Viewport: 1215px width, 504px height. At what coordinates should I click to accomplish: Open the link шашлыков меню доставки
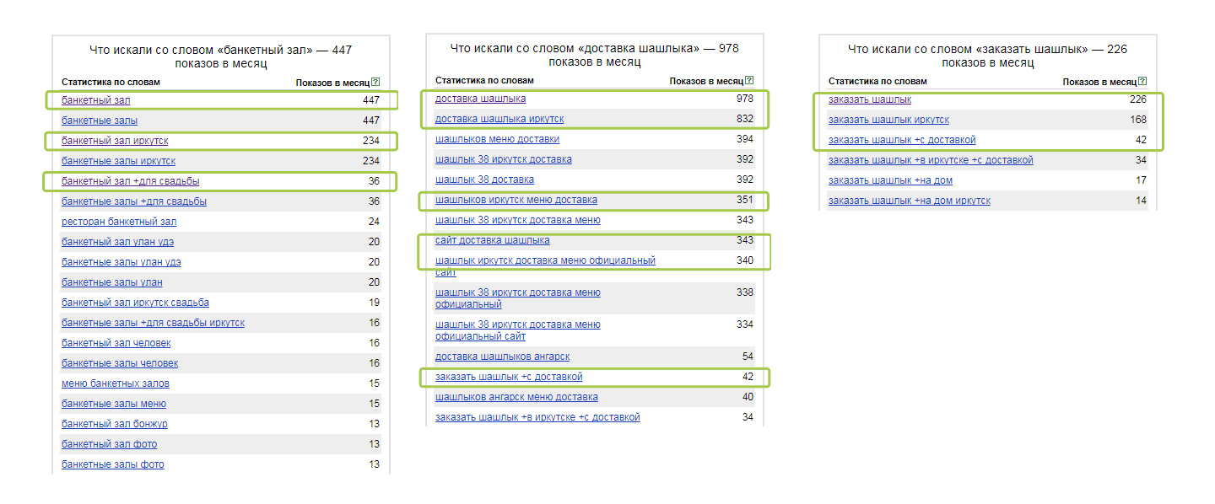click(x=497, y=139)
